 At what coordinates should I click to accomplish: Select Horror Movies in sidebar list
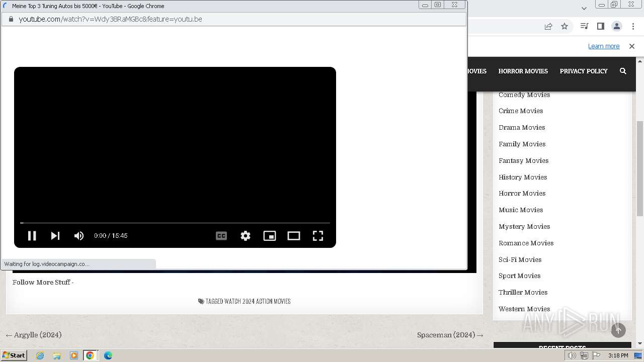pyautogui.click(x=522, y=193)
